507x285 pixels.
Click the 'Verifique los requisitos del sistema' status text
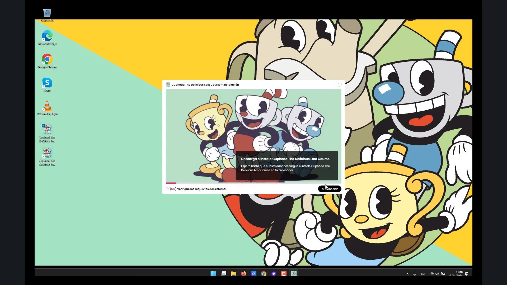[202, 189]
